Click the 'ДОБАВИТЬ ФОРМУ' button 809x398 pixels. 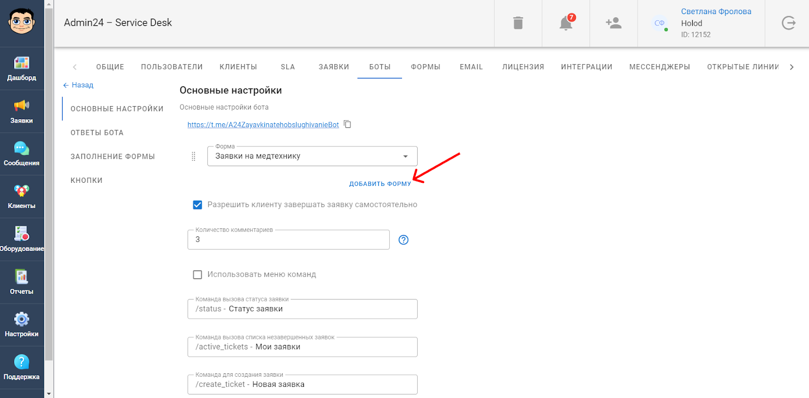[380, 184]
